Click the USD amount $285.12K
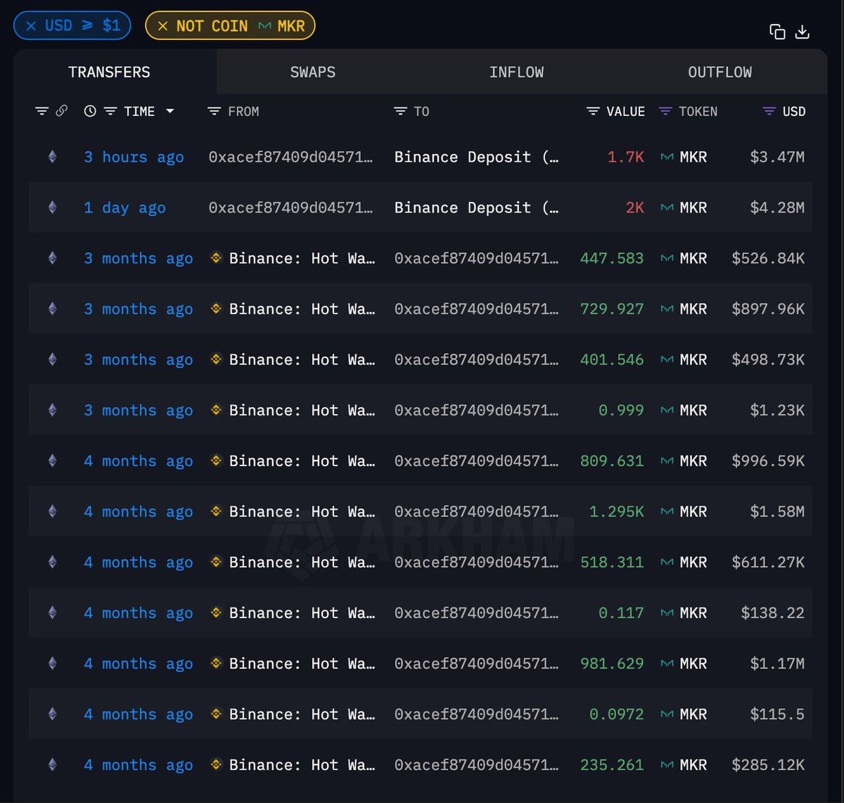 (768, 764)
